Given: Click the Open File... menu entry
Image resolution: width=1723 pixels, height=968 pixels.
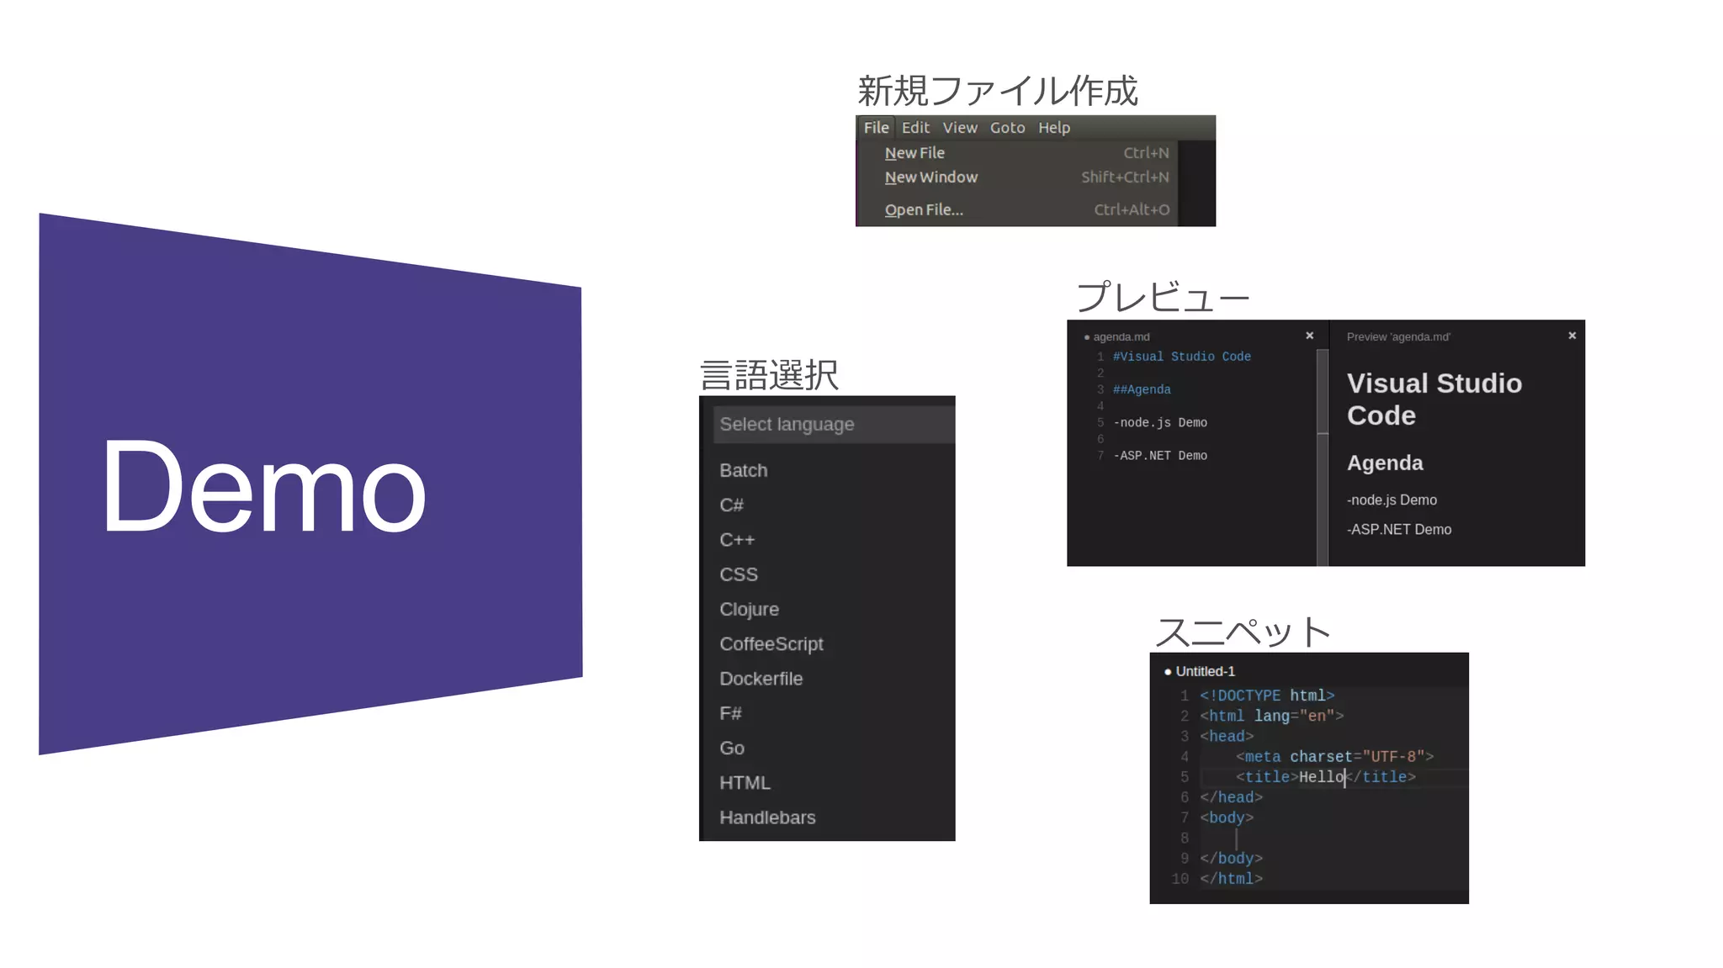Looking at the screenshot, I should click(x=923, y=210).
